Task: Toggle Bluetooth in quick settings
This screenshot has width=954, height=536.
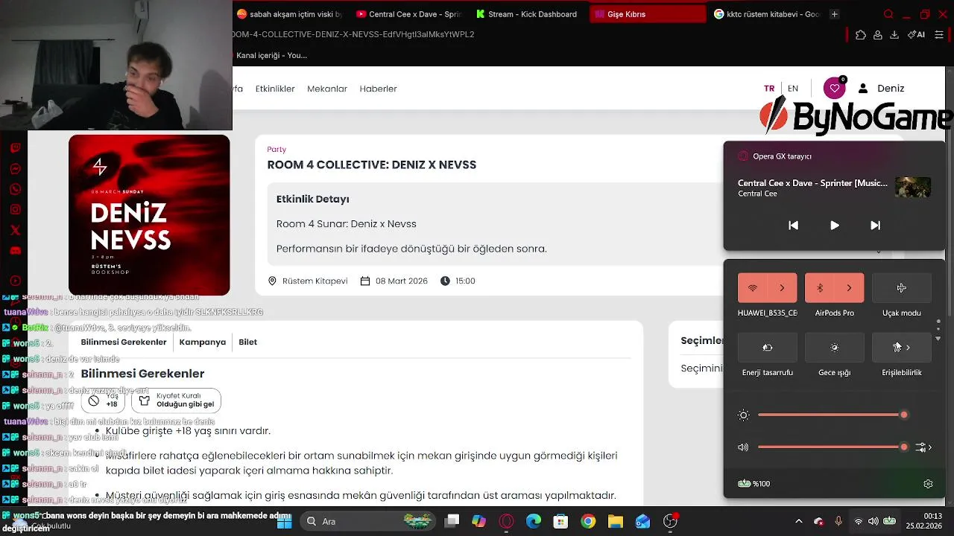Action: click(820, 288)
